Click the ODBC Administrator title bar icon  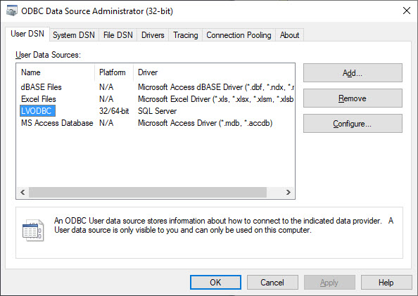(12, 11)
